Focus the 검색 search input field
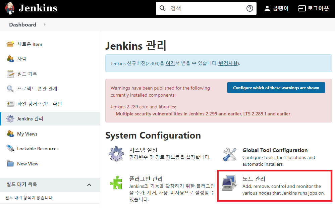 (x=206, y=8)
